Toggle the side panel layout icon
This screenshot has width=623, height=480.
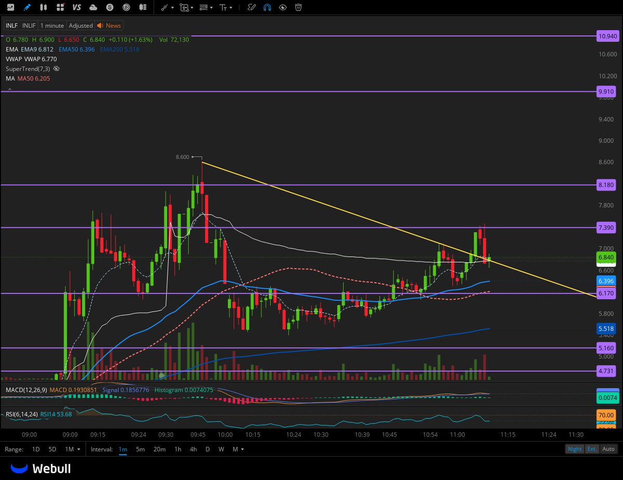click(143, 7)
